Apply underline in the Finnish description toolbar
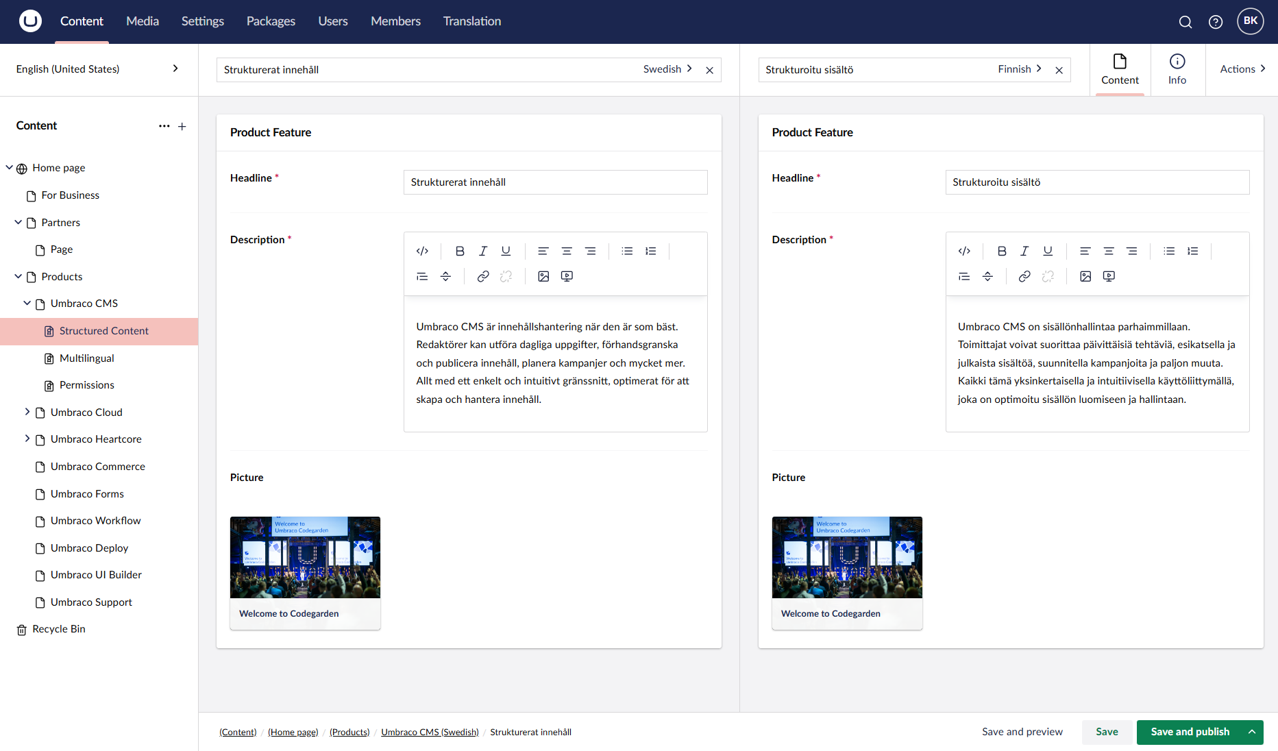The width and height of the screenshot is (1278, 751). tap(1047, 251)
